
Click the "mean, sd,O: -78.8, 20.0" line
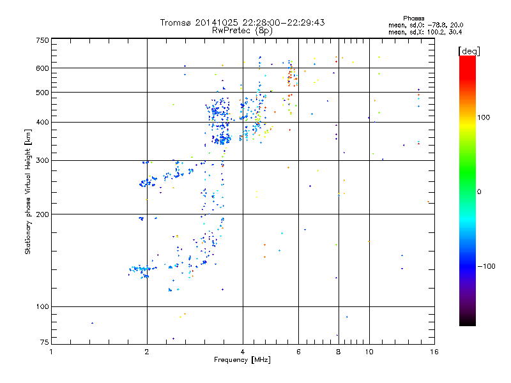click(425, 25)
